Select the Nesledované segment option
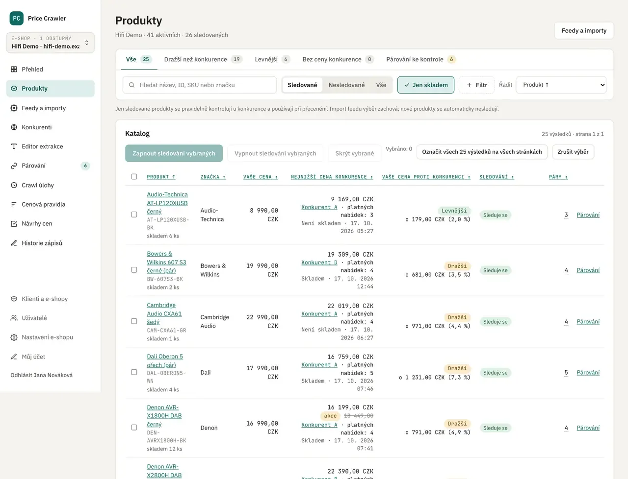This screenshot has height=479, width=628. coord(346,85)
